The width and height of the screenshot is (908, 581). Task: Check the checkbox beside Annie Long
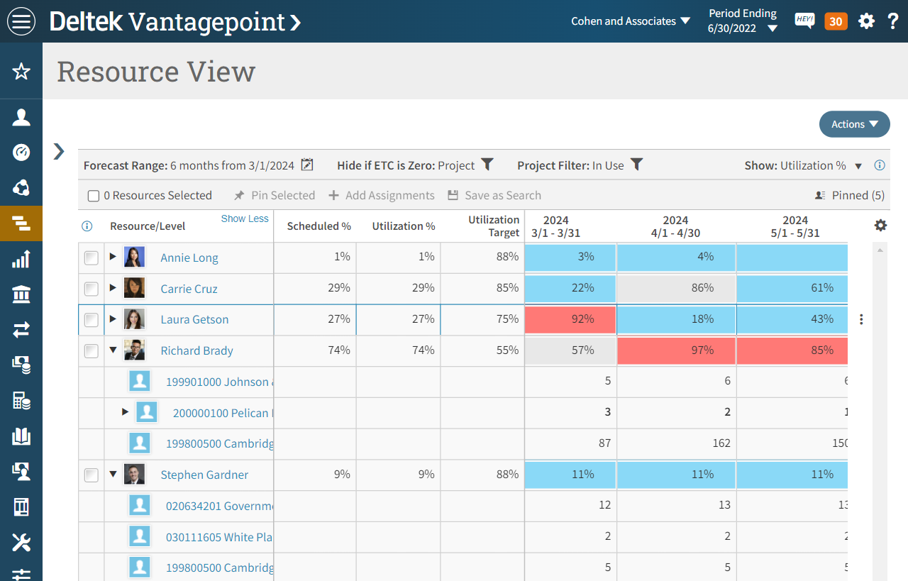pyautogui.click(x=91, y=258)
